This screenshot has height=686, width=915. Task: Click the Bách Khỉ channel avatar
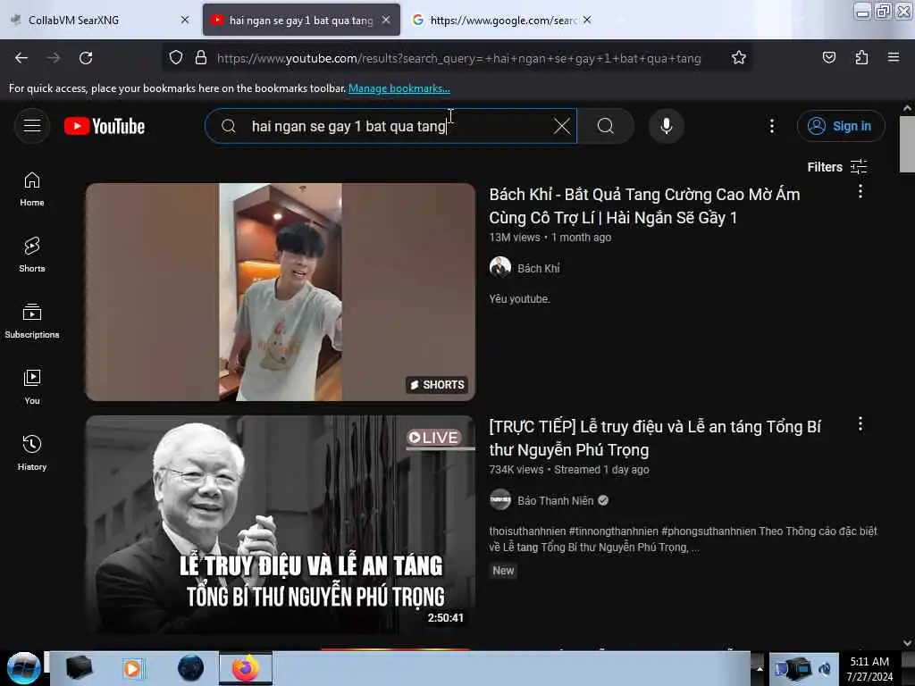click(500, 267)
